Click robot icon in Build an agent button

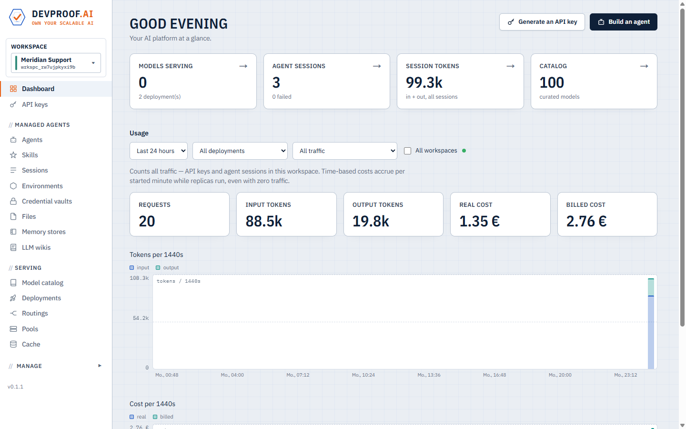(x=601, y=22)
